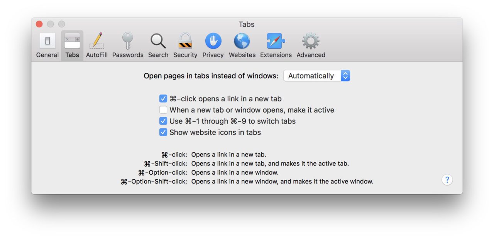Click the preferences window title bar
This screenshot has height=239, width=494.
coord(247,24)
